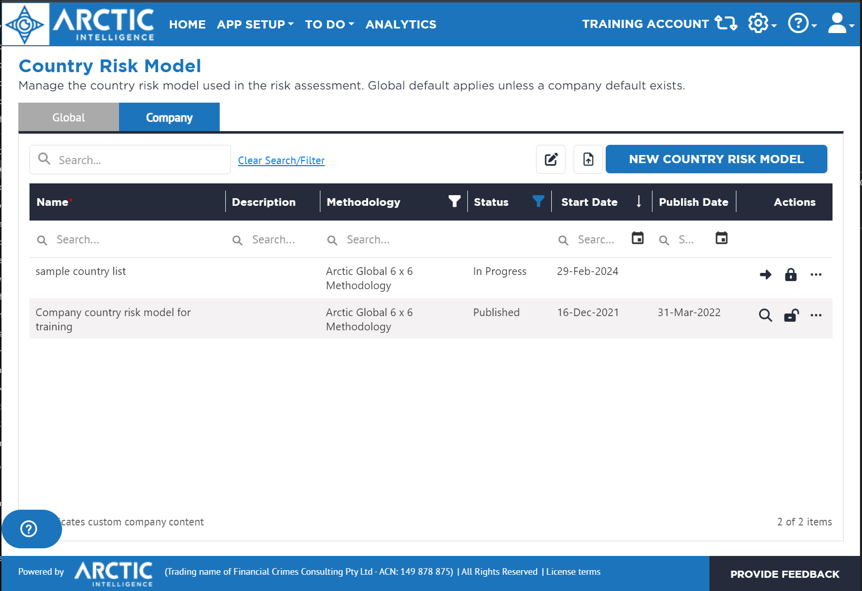Open the ANALYTICS page
Viewport: 862px width, 591px height.
pyautogui.click(x=401, y=24)
